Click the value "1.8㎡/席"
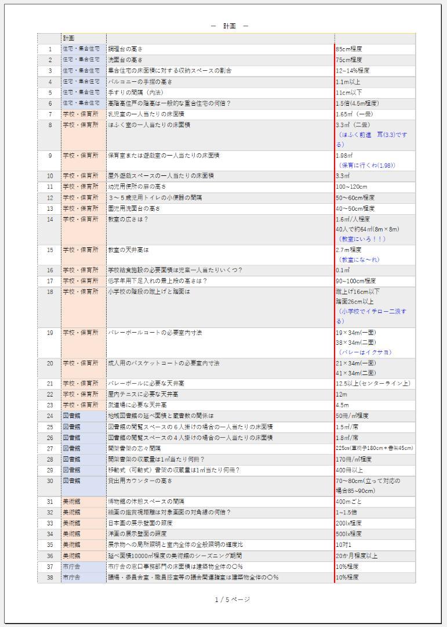447x627 pixels. tap(347, 438)
